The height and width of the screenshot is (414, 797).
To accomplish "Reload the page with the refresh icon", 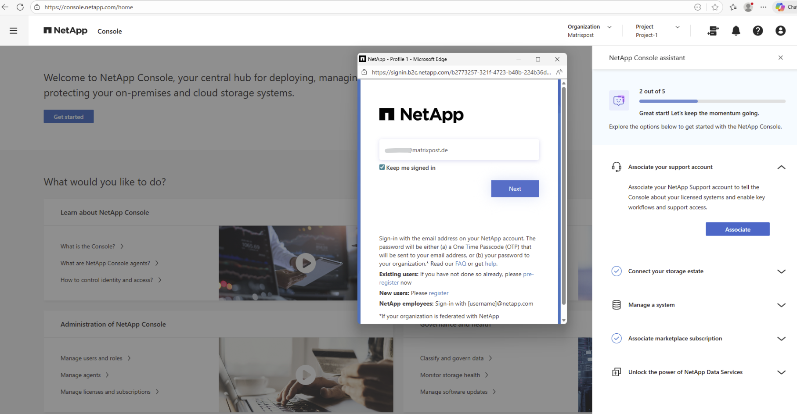I will pos(20,7).
